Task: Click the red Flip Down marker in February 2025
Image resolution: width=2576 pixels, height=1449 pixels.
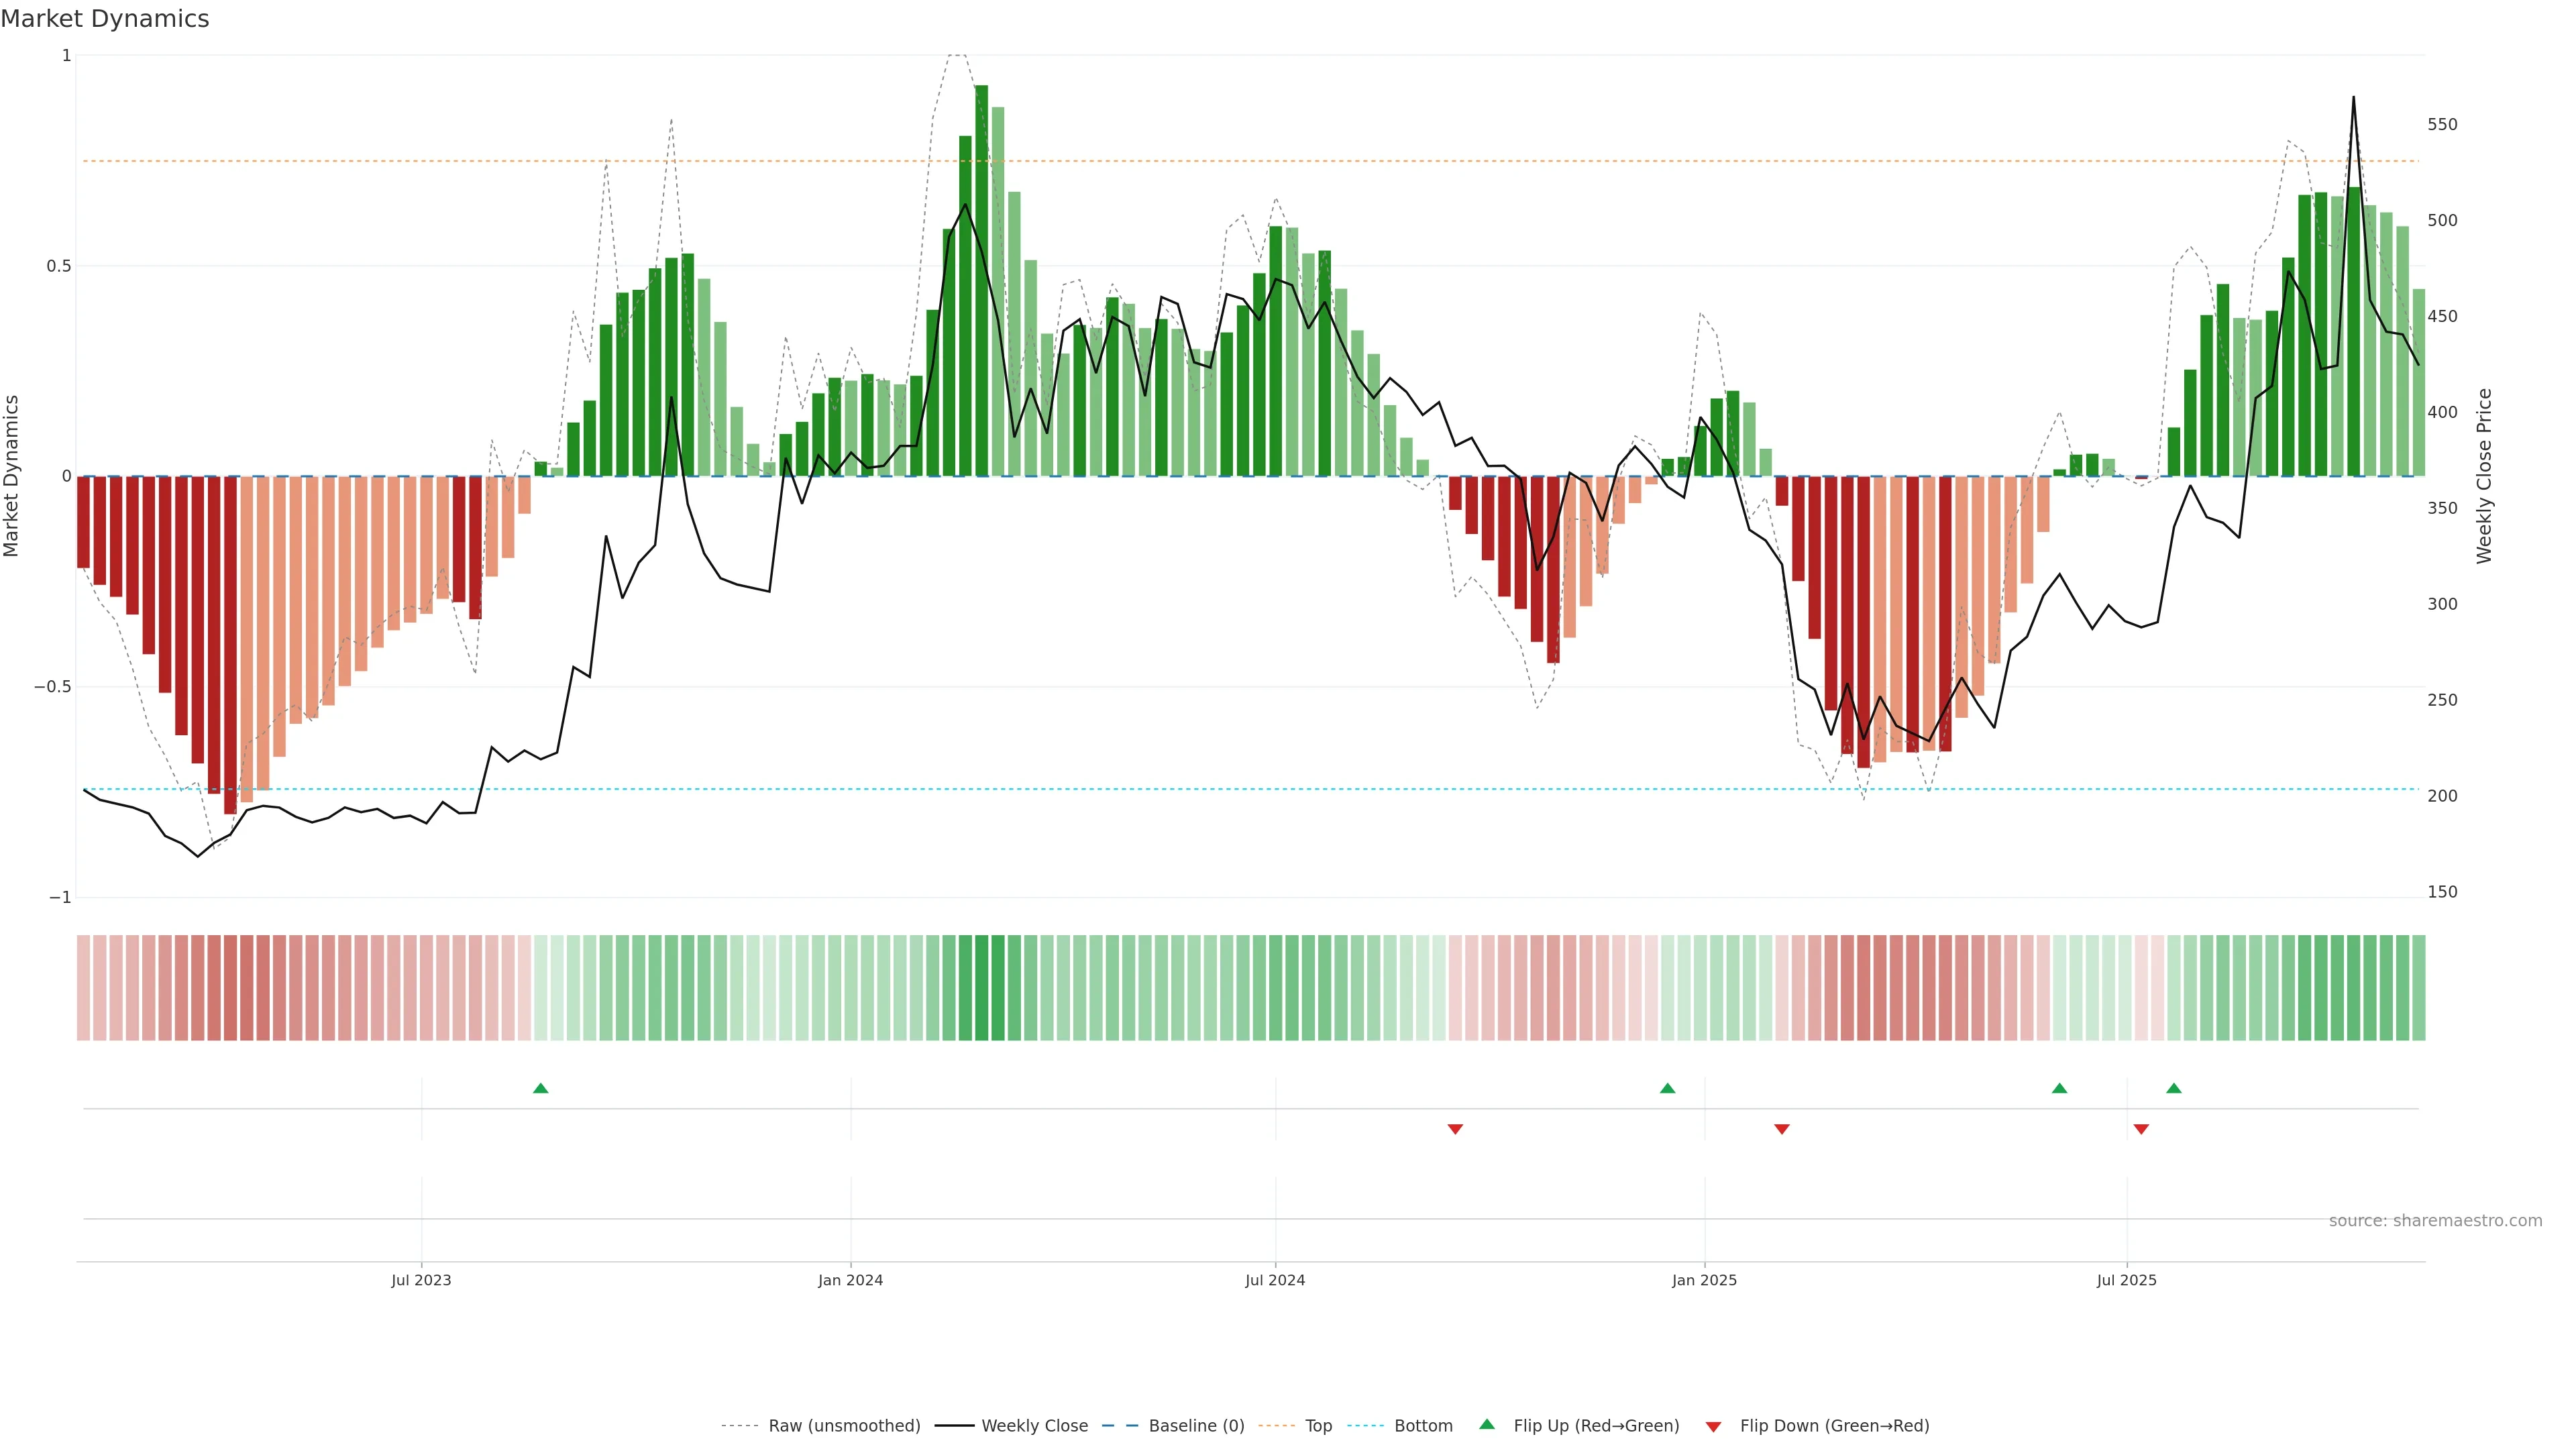Action: coord(1782,1129)
